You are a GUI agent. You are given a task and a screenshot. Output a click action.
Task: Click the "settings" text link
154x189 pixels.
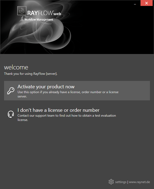(121, 182)
